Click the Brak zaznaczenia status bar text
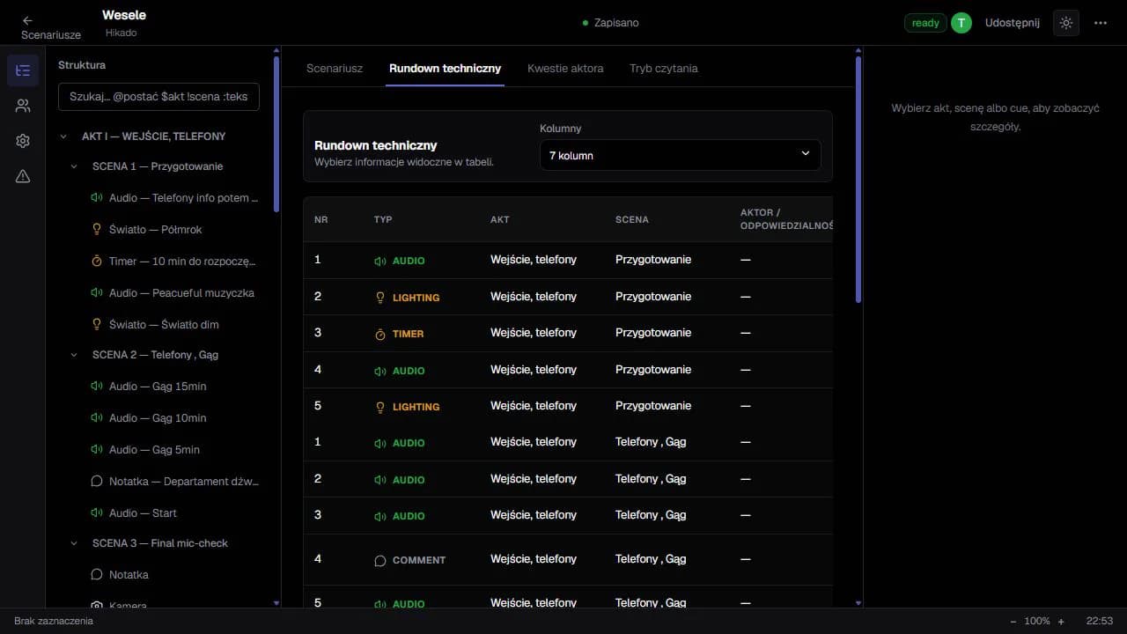This screenshot has width=1127, height=634. pos(54,621)
